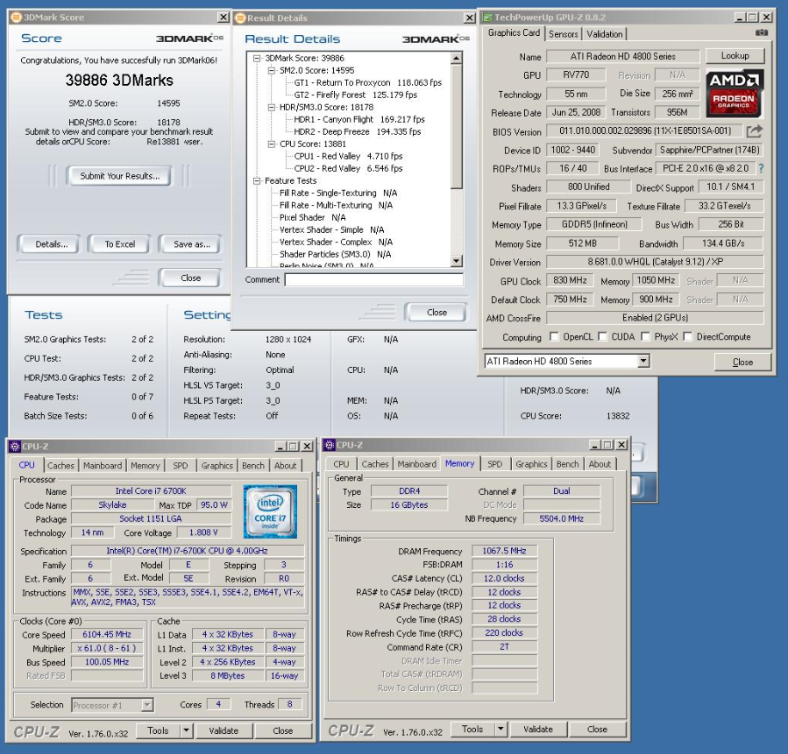The height and width of the screenshot is (754, 788).
Task: Click the 3DMark Score window title icon
Action: click(16, 18)
